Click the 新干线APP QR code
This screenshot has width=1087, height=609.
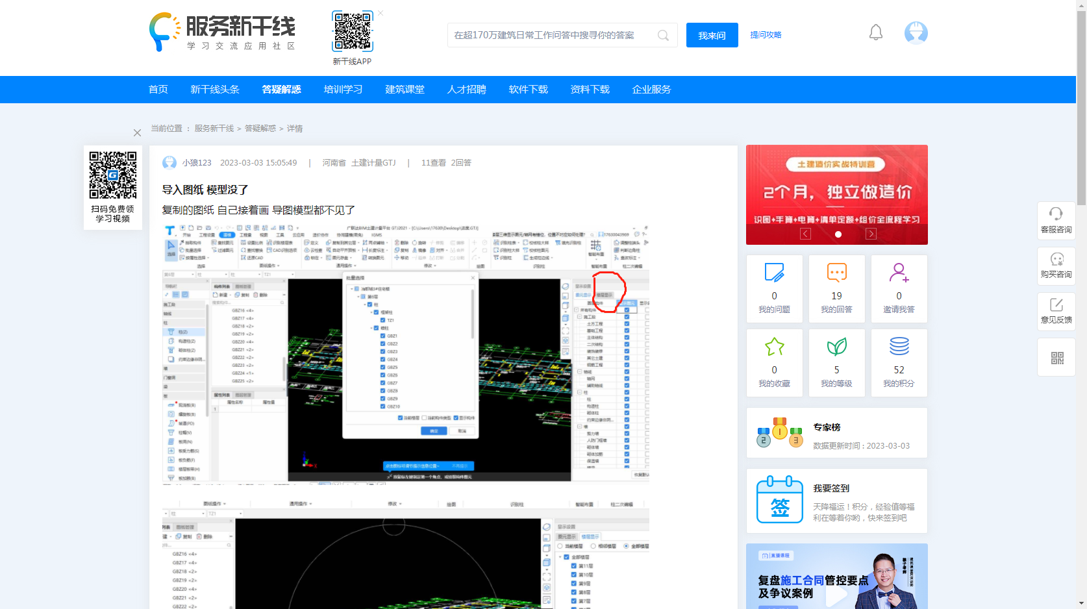pyautogui.click(x=353, y=31)
